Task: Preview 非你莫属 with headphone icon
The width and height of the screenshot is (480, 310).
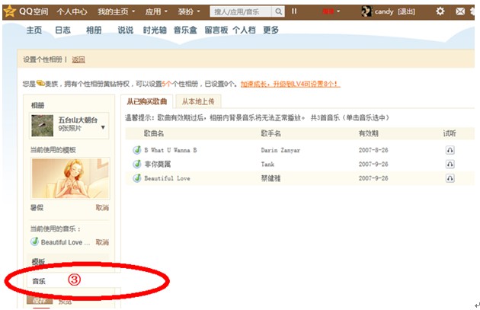Action: click(450, 164)
